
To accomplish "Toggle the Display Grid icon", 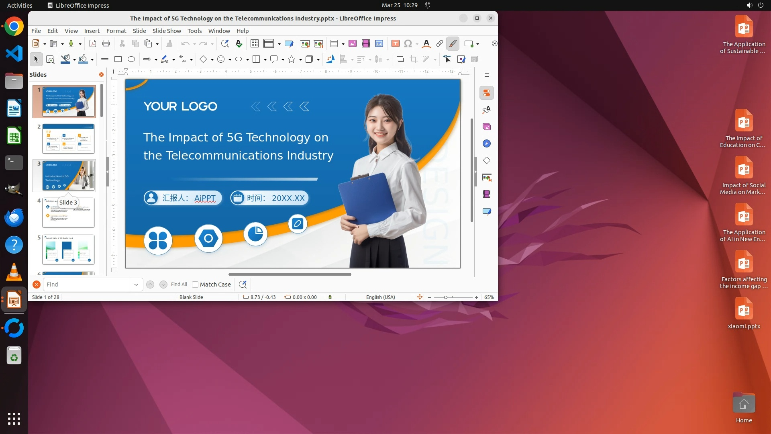I will 255,43.
